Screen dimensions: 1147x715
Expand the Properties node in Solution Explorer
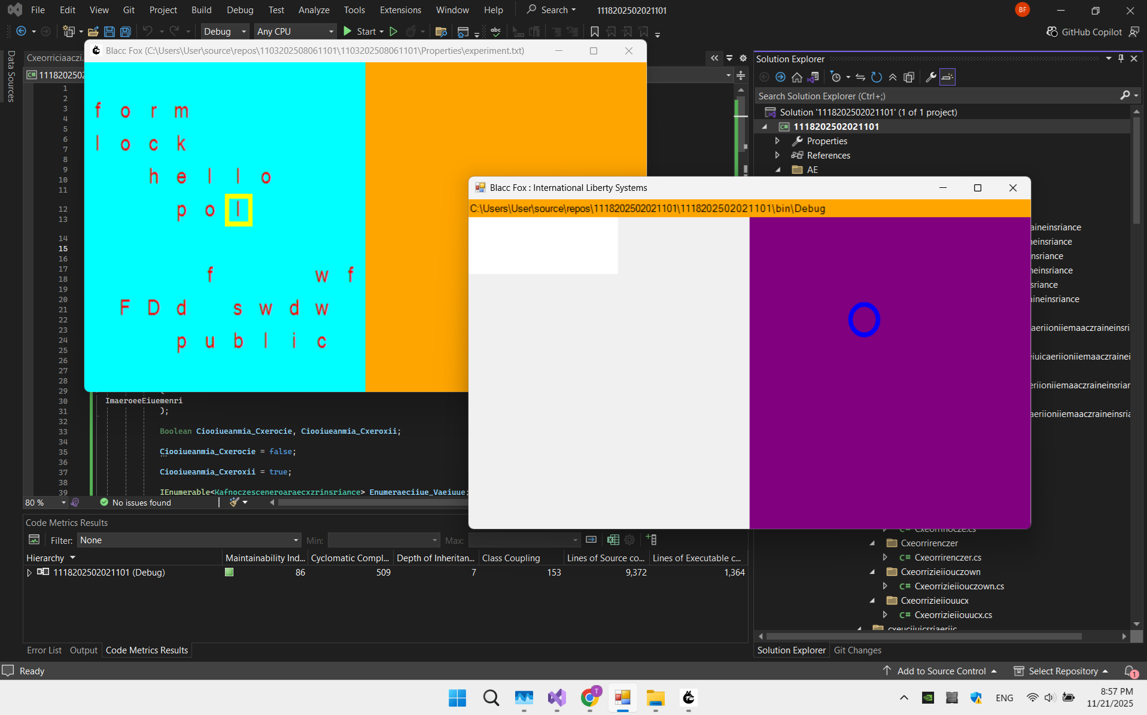777,141
